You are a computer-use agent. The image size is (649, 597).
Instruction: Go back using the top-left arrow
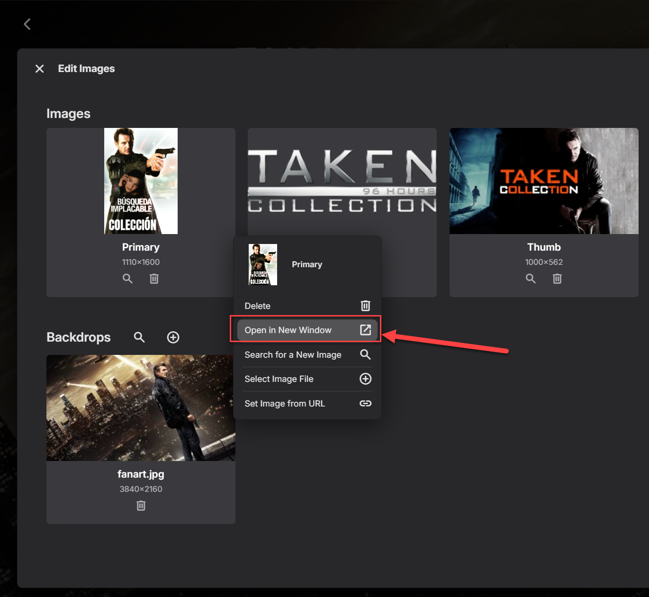coord(27,24)
